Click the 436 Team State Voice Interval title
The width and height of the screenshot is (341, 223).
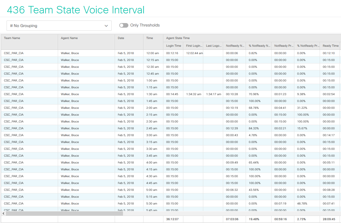coord(76,10)
